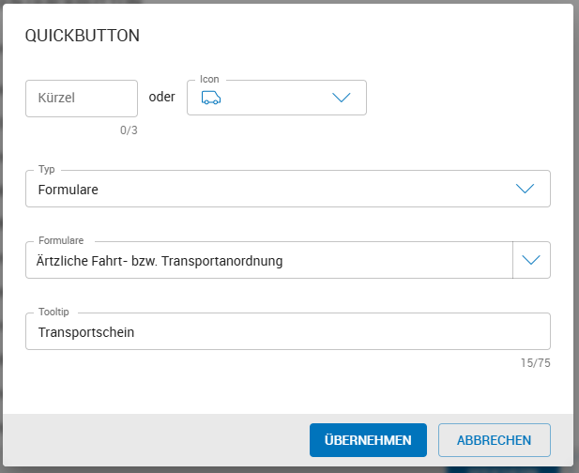Open the Typ dropdown chevron
Screen dimensions: 579x473
coord(525,189)
